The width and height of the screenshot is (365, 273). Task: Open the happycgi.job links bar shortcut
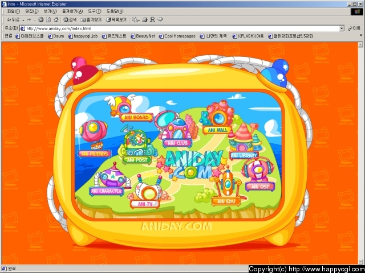[83, 36]
